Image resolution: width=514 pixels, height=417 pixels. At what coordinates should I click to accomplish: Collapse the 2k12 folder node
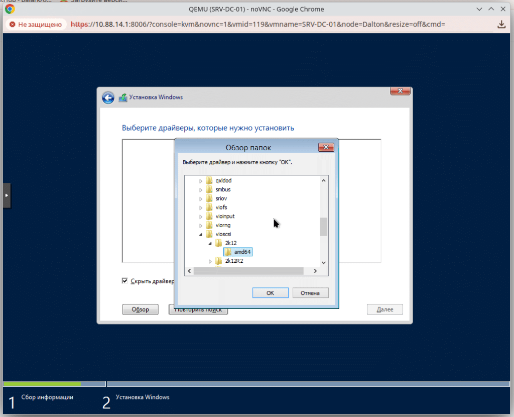coord(210,244)
